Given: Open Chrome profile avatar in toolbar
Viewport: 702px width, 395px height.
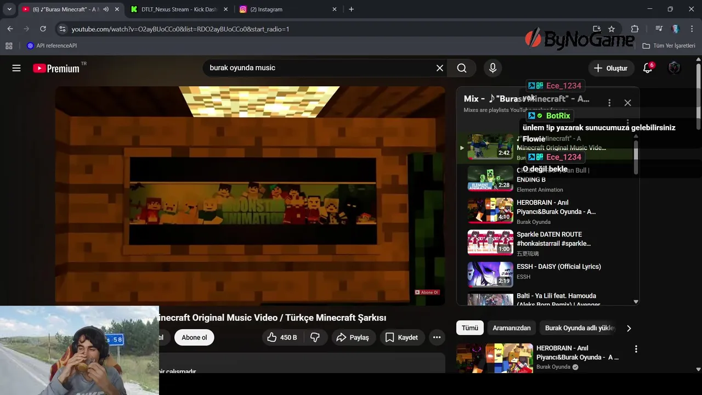Looking at the screenshot, I should 676,29.
